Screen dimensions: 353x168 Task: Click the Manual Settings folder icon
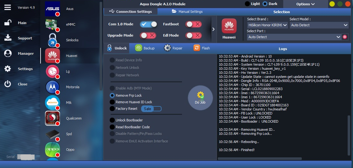174,11
